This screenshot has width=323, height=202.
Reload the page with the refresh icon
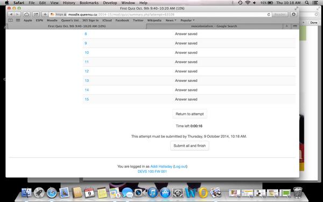pos(269,15)
